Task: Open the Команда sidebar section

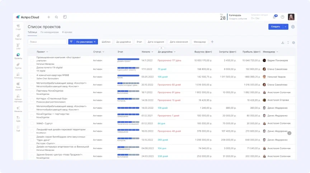Action: click(x=18, y=75)
